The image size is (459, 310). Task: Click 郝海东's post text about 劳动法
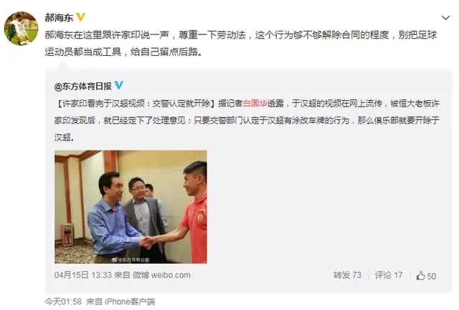point(241,44)
